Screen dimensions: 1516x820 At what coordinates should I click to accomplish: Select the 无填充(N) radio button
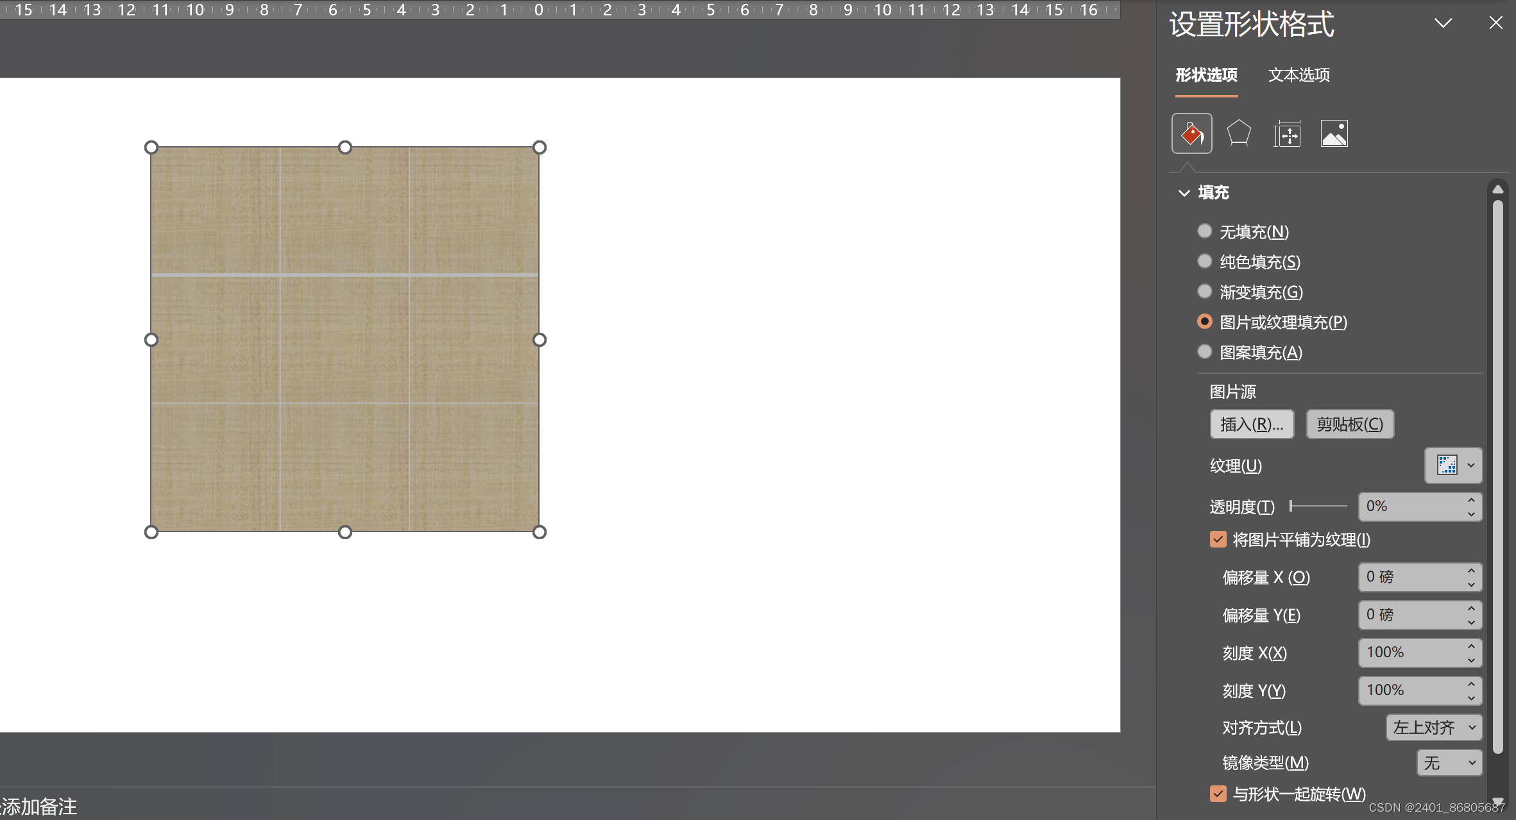1204,231
